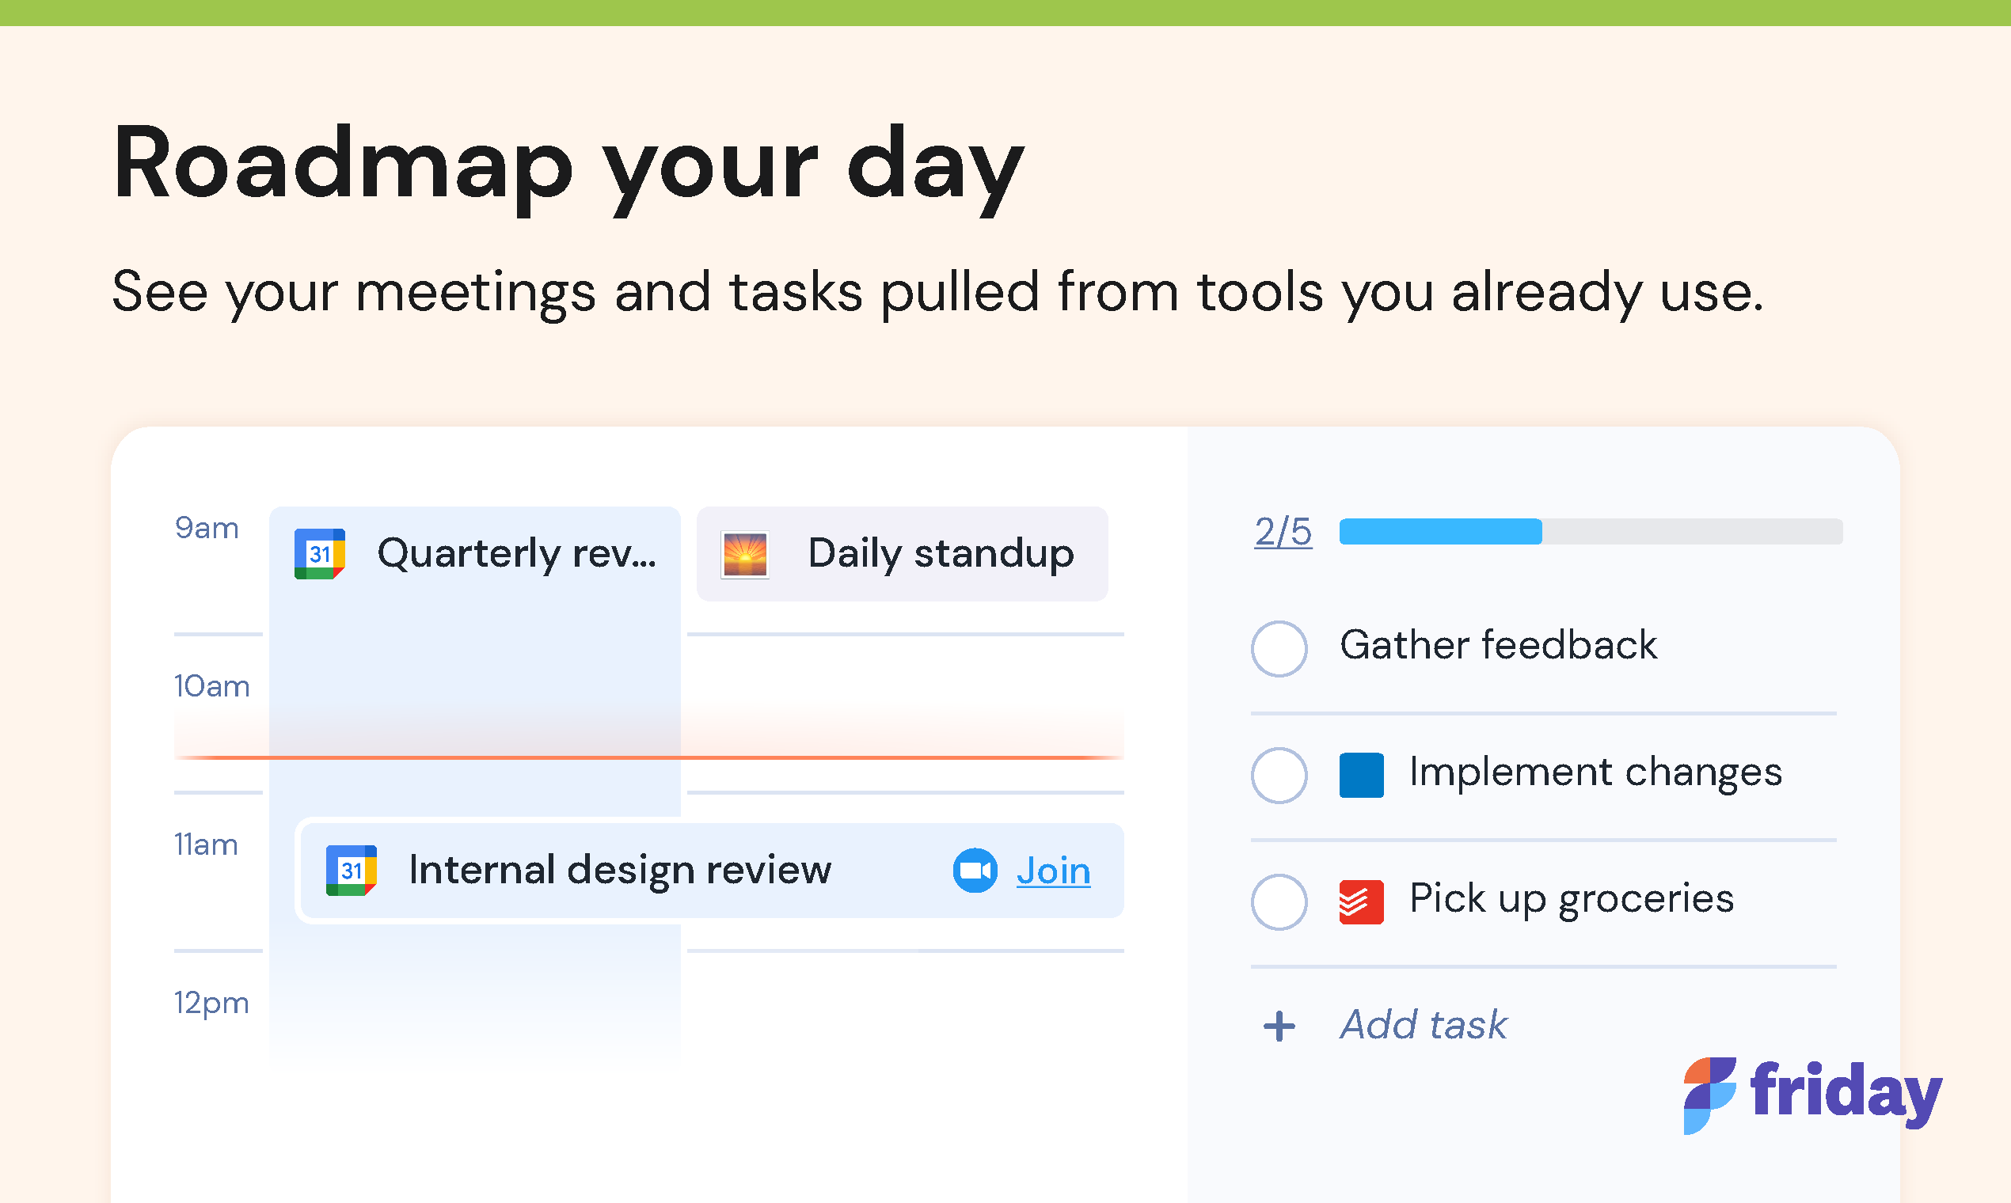Select the Internal design review event title

pyautogui.click(x=619, y=871)
